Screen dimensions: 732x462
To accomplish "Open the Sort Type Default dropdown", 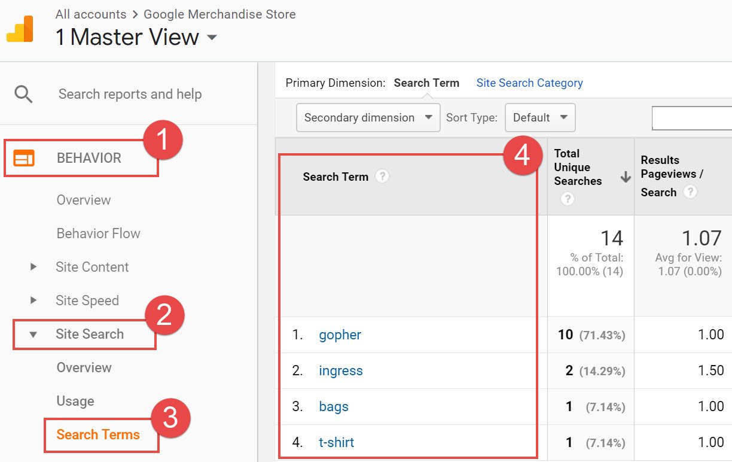I will click(540, 117).
